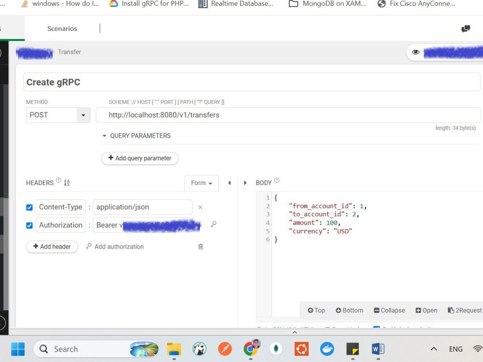Click the Wi-Fi network tray icon
The image size is (483, 362).
click(x=478, y=349)
